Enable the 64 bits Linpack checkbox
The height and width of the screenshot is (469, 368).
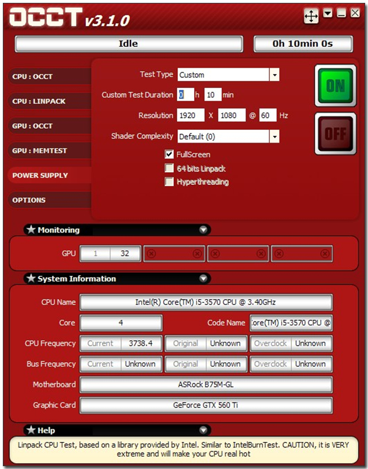(169, 168)
